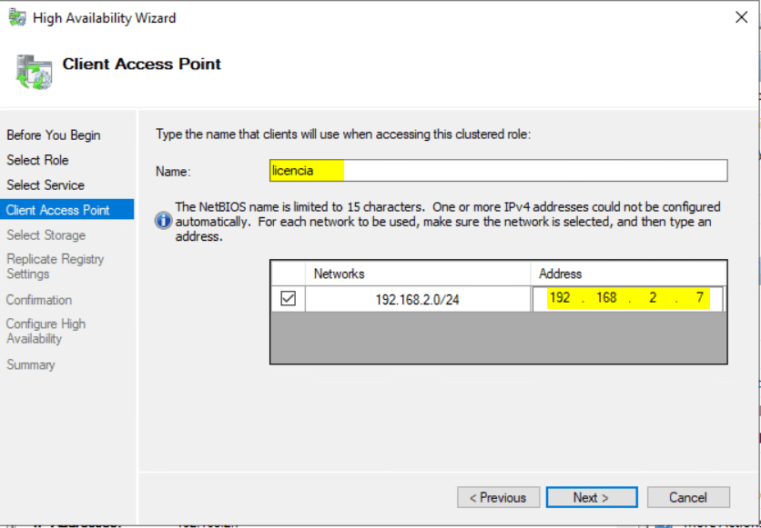The height and width of the screenshot is (528, 761).
Task: Click the first octet of the IP address
Action: pos(562,298)
